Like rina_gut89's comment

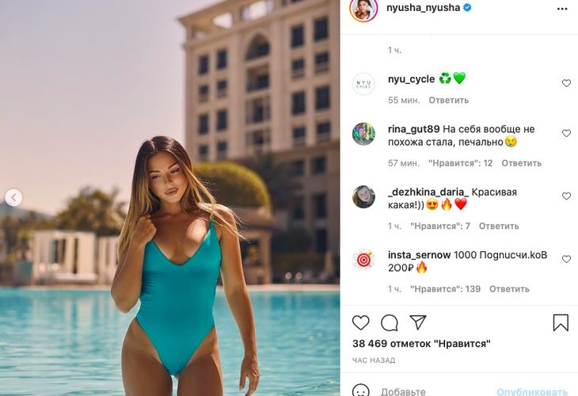pyautogui.click(x=566, y=133)
